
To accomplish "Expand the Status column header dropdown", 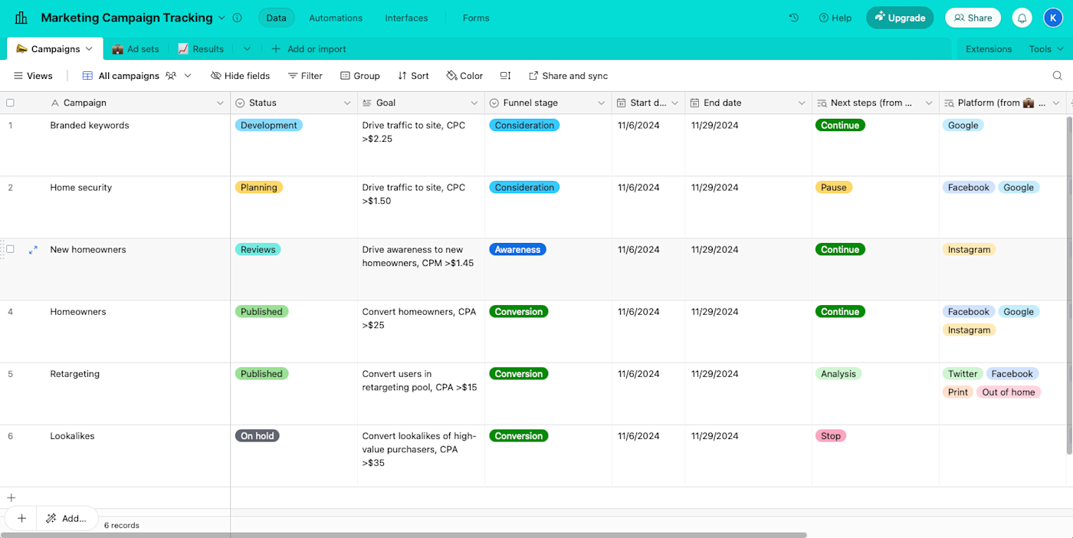I will 347,103.
